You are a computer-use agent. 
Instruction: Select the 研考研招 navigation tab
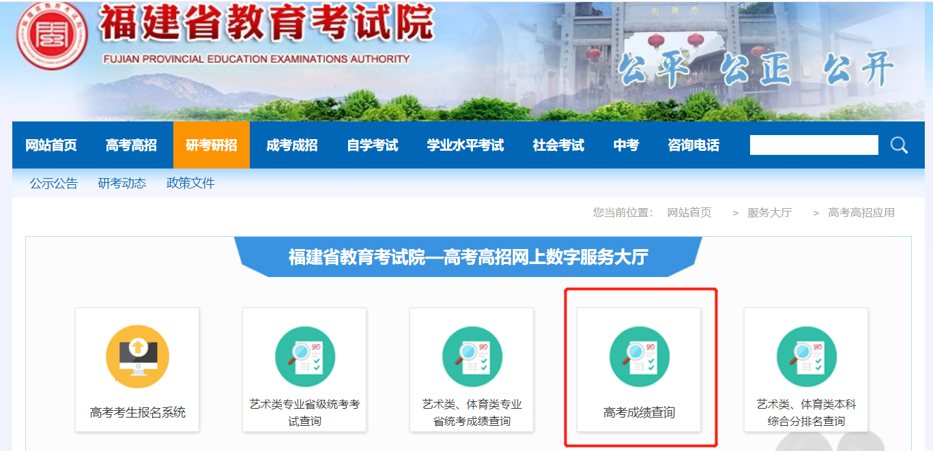212,145
